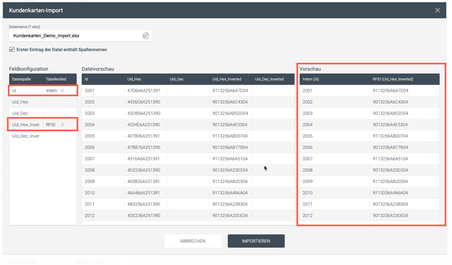
Task: Click 9013256A23D204 in Dateivorschau Uid_Hex_Inverted column
Action: point(230,170)
